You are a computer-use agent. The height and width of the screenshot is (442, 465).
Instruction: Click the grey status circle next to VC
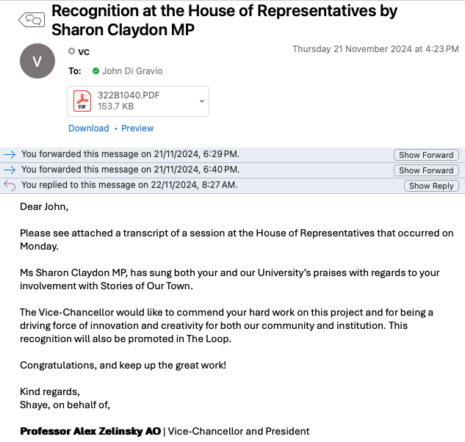tap(71, 51)
